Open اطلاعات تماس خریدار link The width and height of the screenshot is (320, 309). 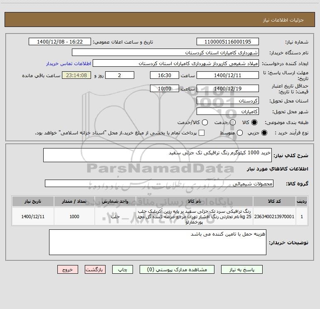pos(69,63)
